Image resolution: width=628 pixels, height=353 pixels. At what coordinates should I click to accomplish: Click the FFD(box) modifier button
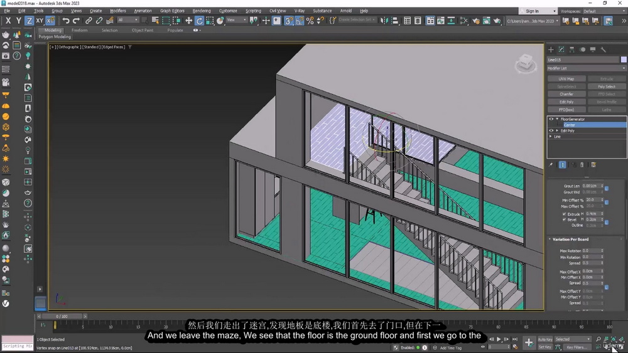click(566, 110)
